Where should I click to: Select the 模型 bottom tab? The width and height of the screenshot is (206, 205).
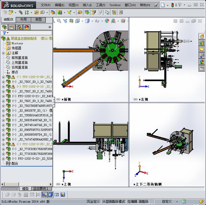(x=25, y=189)
